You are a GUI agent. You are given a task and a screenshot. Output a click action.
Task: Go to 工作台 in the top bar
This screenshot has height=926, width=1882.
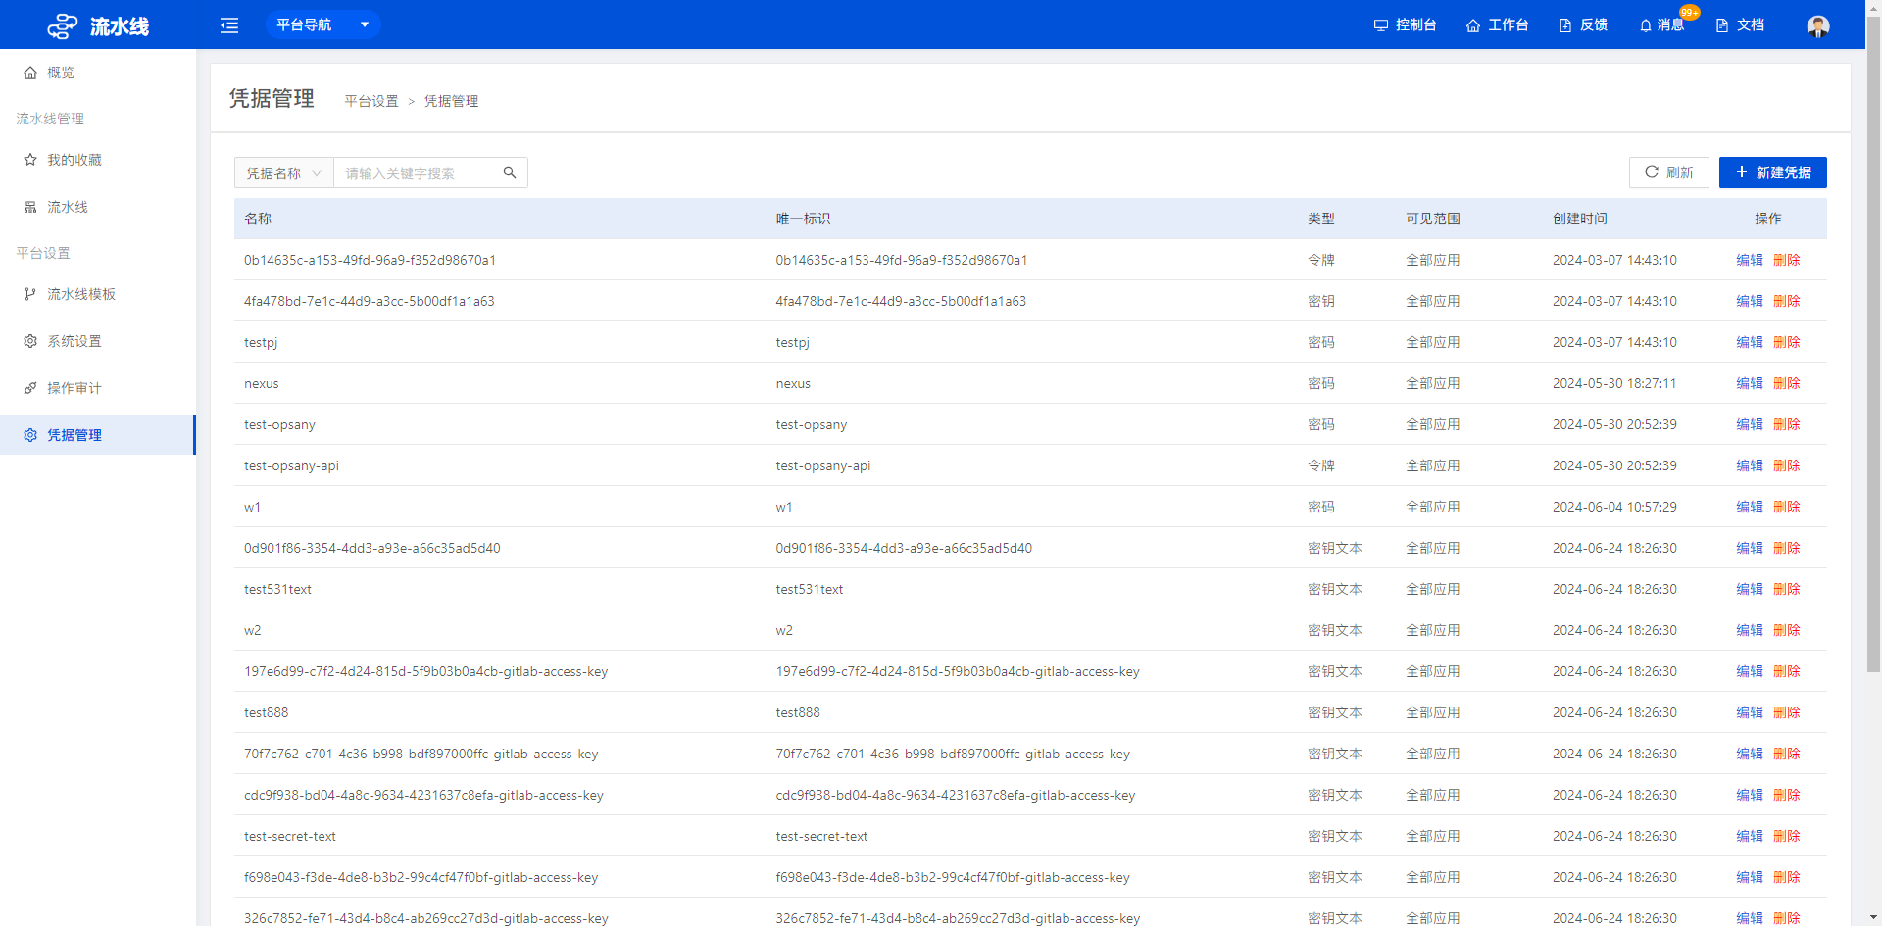(1497, 24)
